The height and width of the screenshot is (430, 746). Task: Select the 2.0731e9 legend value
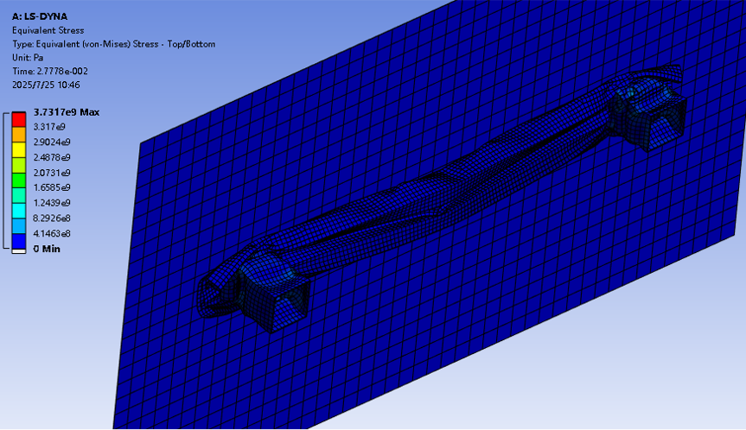coord(52,173)
